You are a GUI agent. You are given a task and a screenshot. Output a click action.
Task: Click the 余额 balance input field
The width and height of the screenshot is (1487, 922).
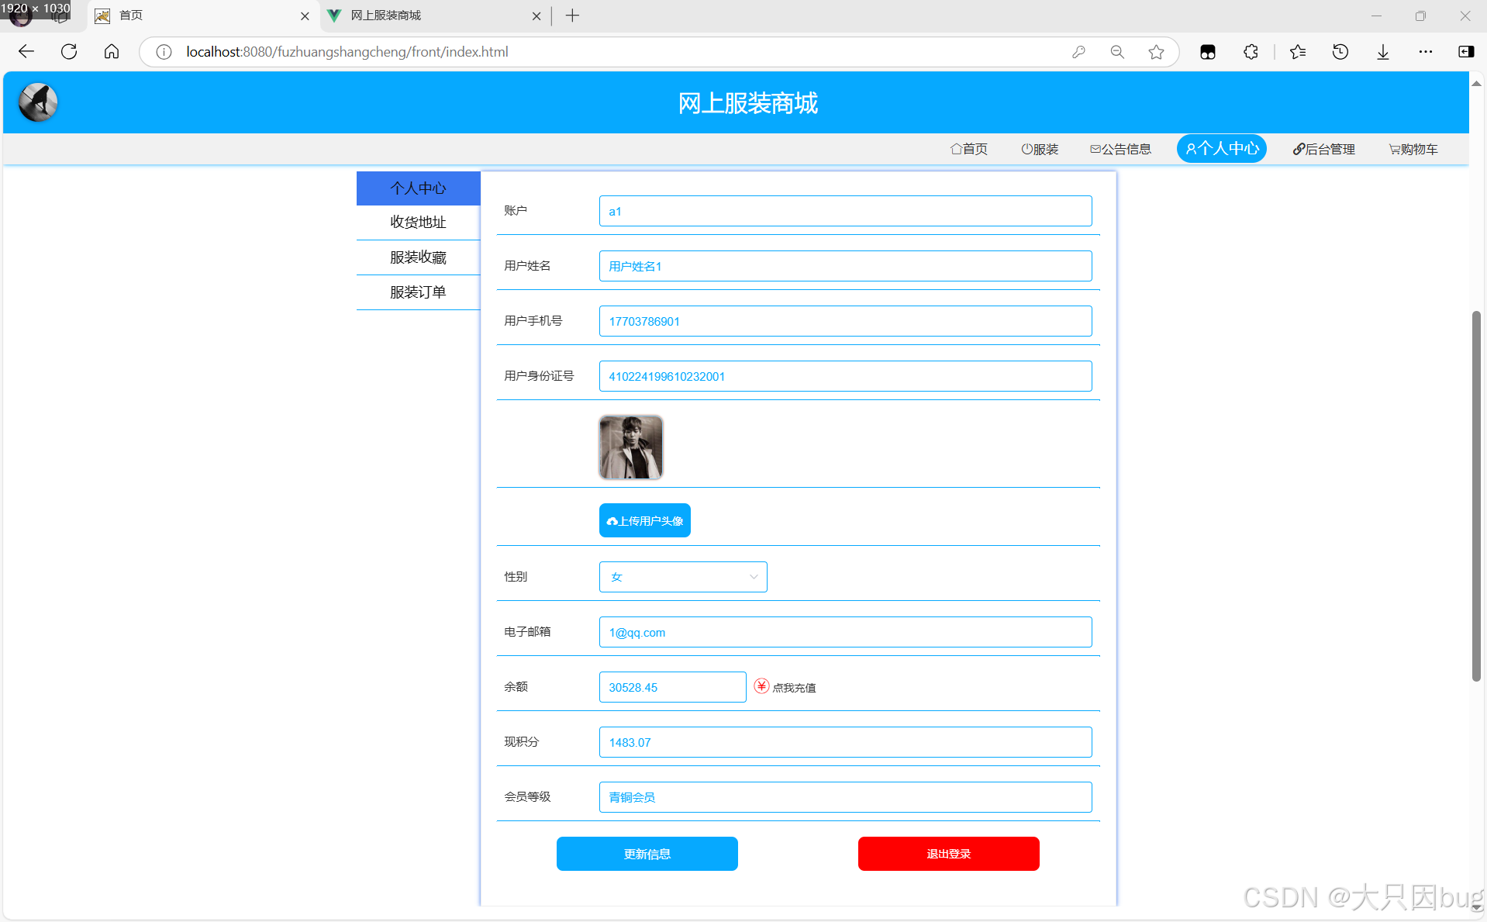point(672,687)
